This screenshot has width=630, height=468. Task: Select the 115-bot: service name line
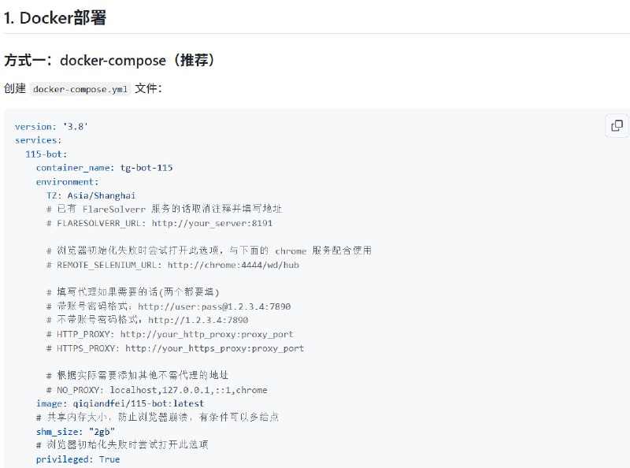[46, 154]
